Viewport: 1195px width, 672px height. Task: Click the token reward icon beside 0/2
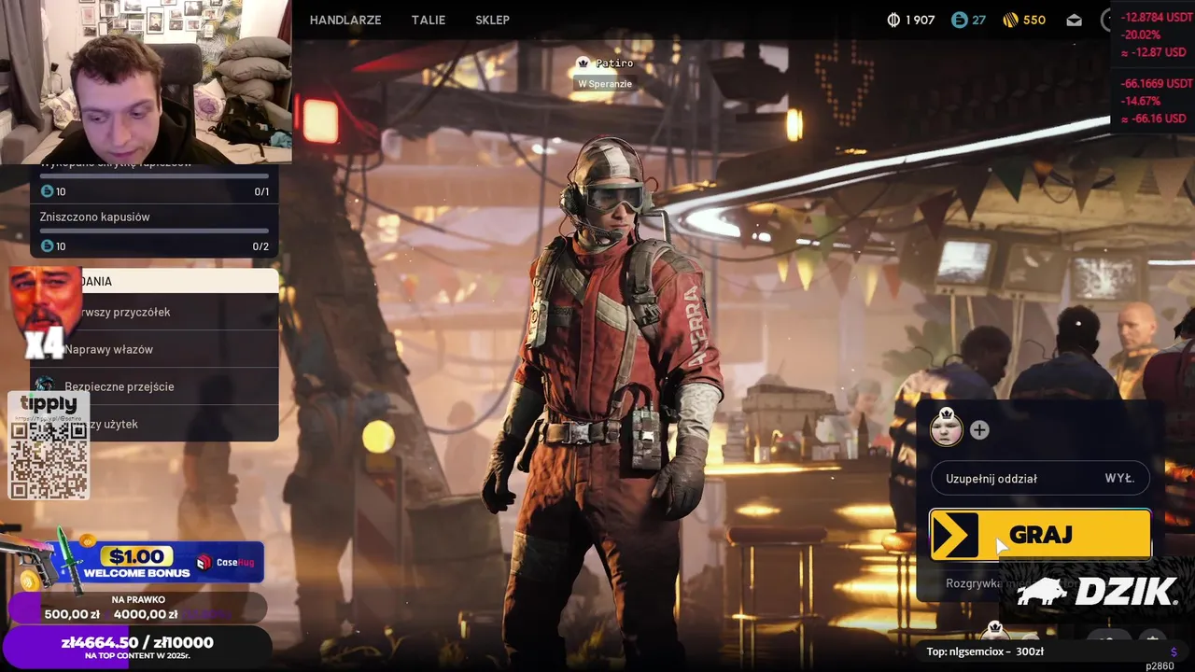pyautogui.click(x=48, y=246)
